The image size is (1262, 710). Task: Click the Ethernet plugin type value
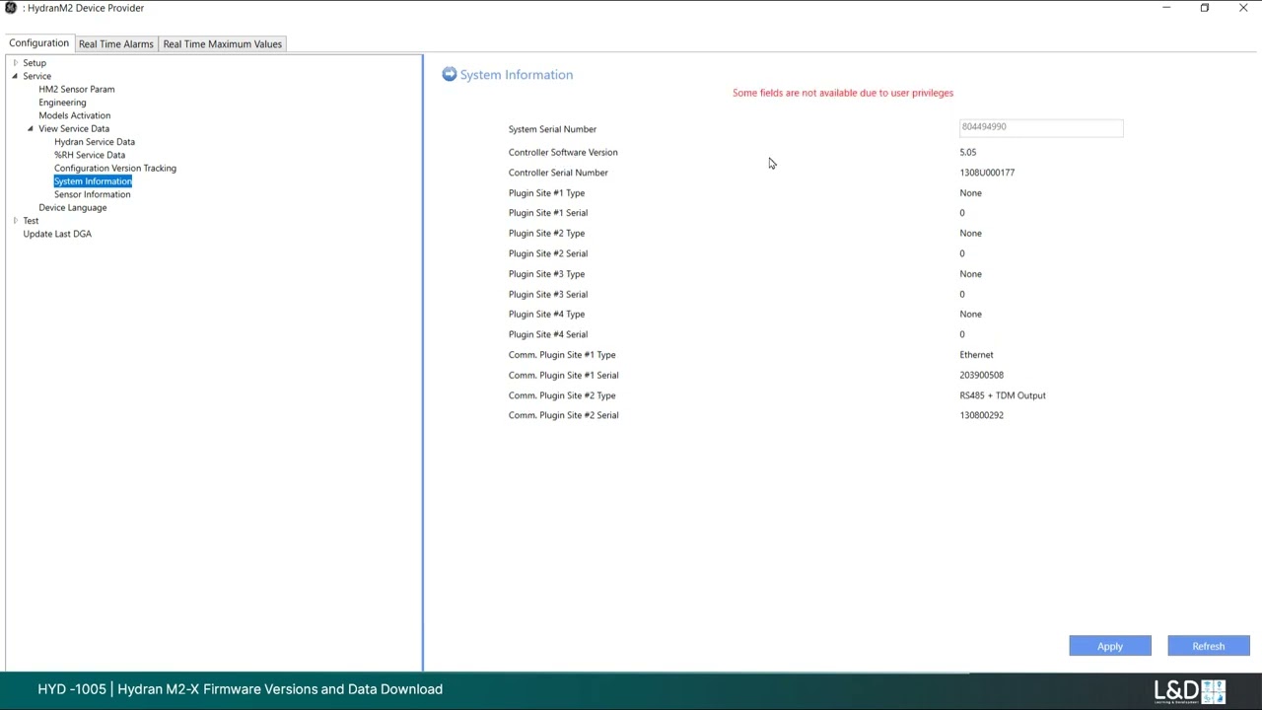[x=977, y=355]
